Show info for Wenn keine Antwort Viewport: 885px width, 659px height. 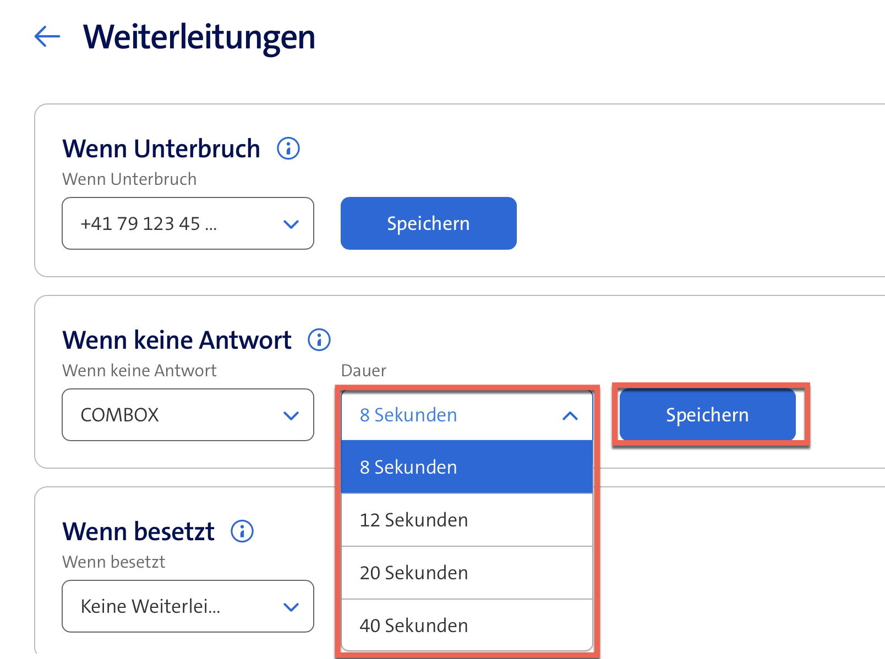319,340
